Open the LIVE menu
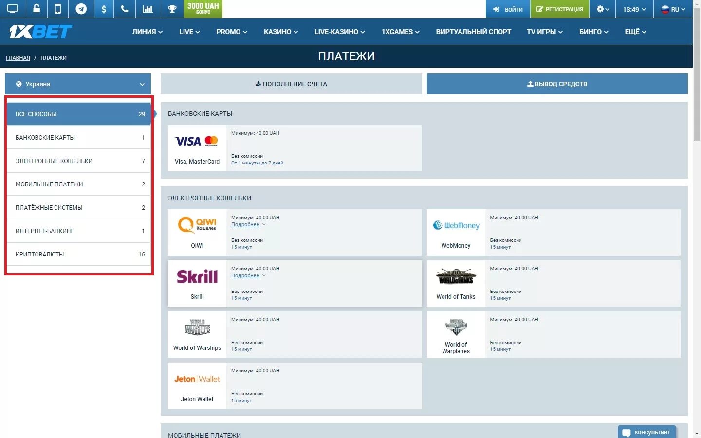Image resolution: width=701 pixels, height=438 pixels. [x=189, y=32]
